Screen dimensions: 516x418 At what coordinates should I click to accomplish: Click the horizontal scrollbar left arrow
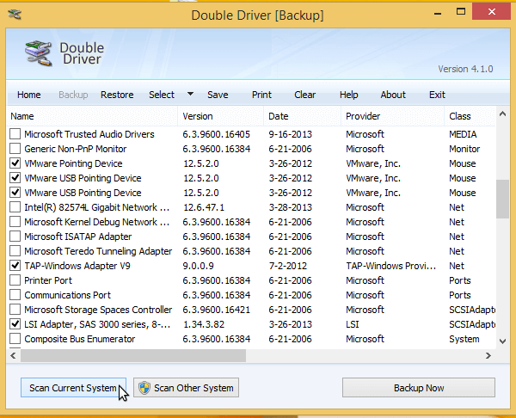click(x=13, y=355)
